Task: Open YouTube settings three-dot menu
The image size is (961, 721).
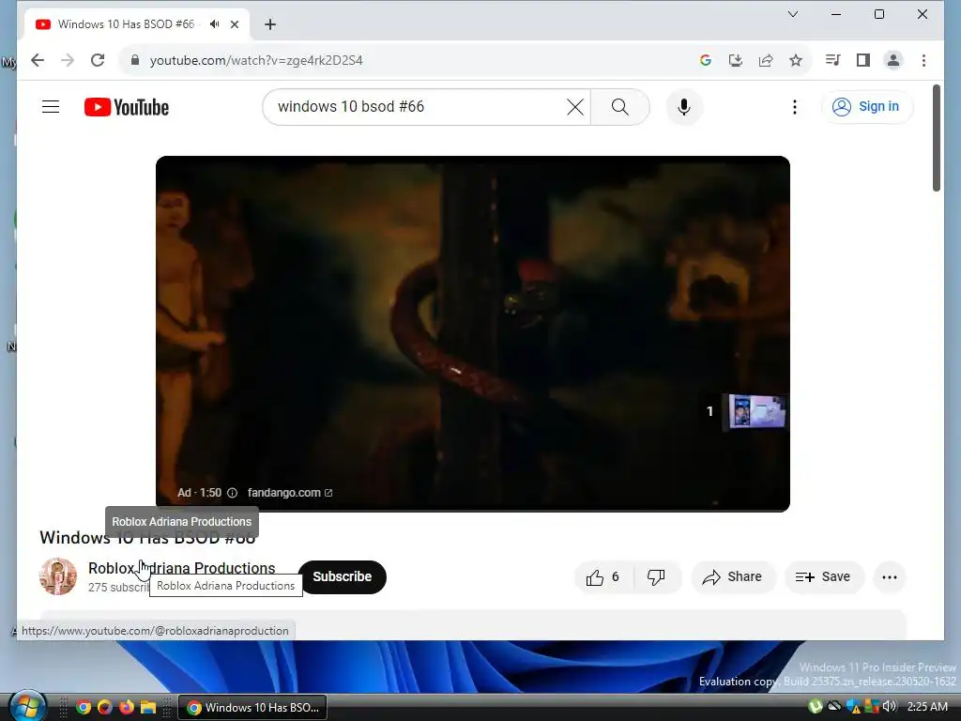Action: 794,107
